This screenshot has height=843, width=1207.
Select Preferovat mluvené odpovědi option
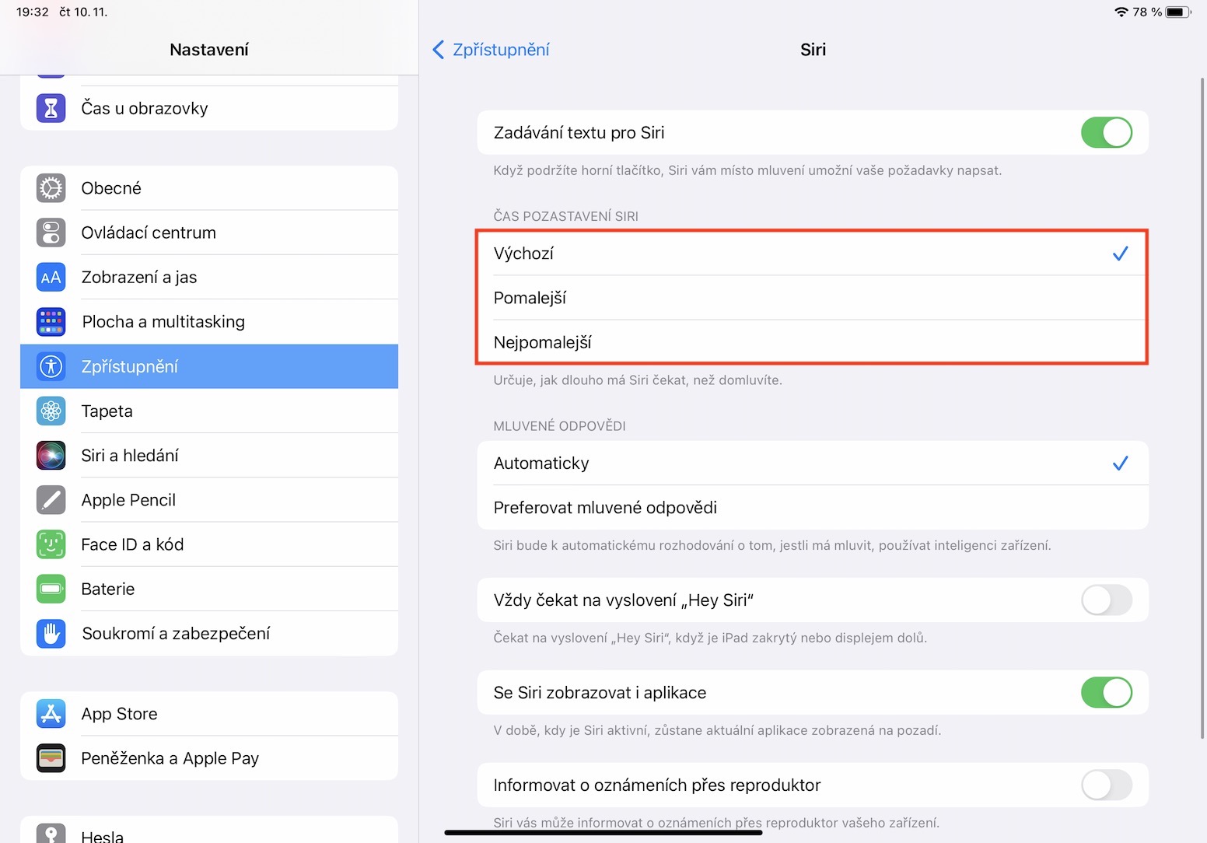811,508
